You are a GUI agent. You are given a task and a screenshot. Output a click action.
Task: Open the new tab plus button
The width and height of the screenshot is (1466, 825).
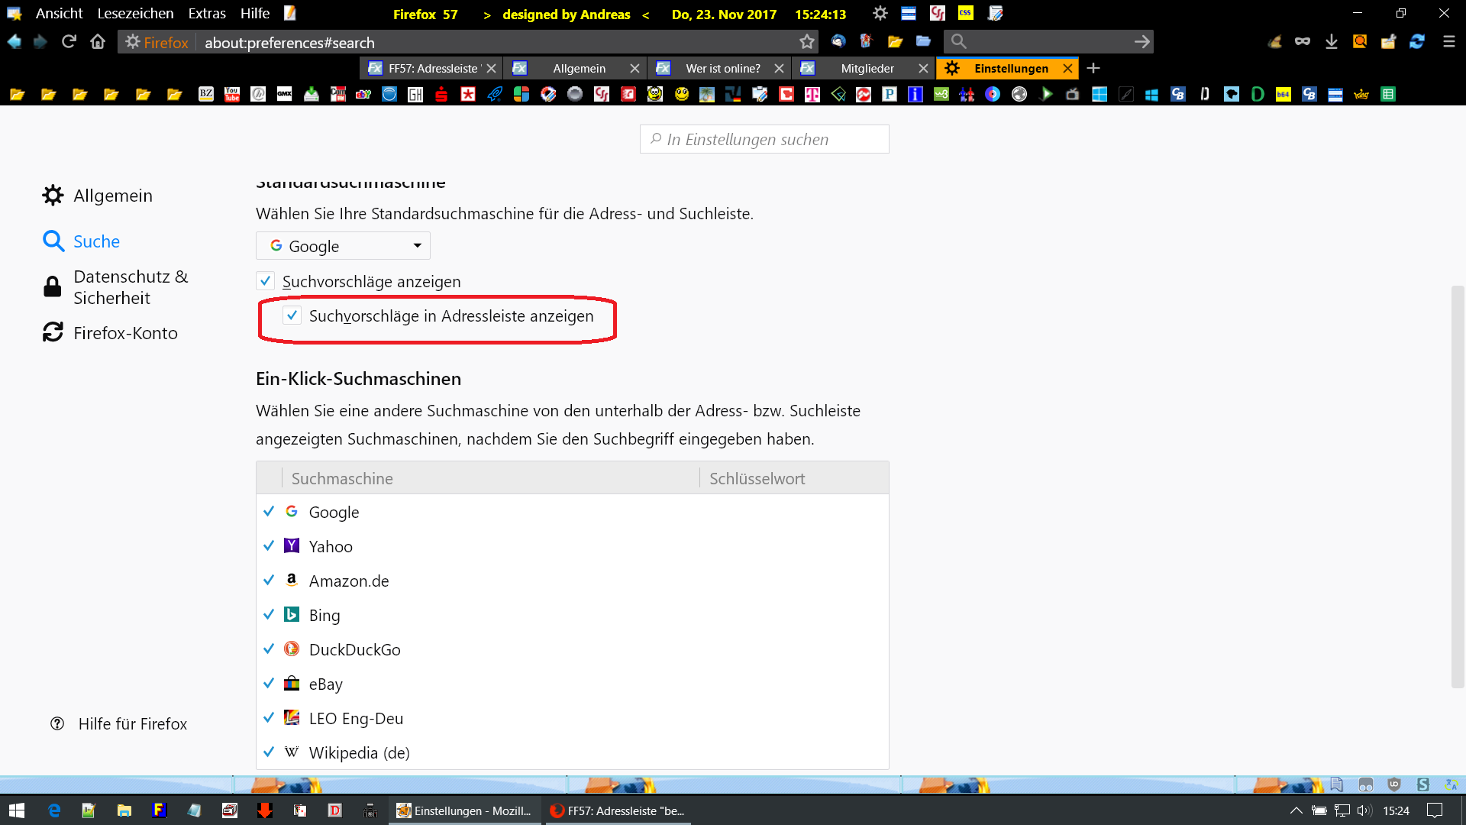1093,69
